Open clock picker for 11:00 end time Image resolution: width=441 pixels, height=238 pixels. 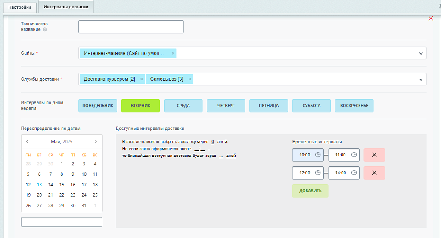click(354, 155)
